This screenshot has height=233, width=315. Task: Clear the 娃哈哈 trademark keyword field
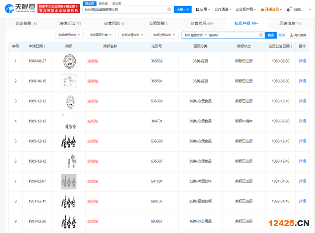(261, 35)
